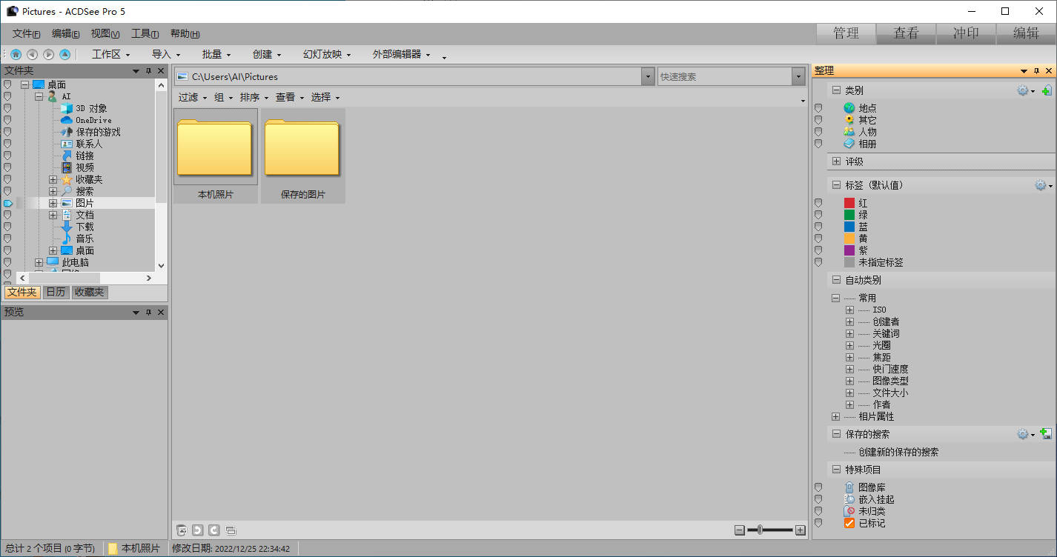Click the zoom in plus icon for thumbnails
This screenshot has height=557, width=1057.
pos(800,530)
